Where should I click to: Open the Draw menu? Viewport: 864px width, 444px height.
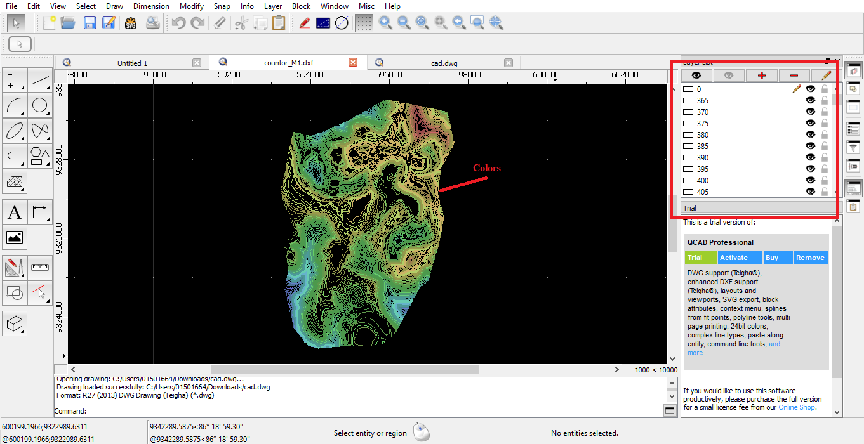pyautogui.click(x=115, y=6)
